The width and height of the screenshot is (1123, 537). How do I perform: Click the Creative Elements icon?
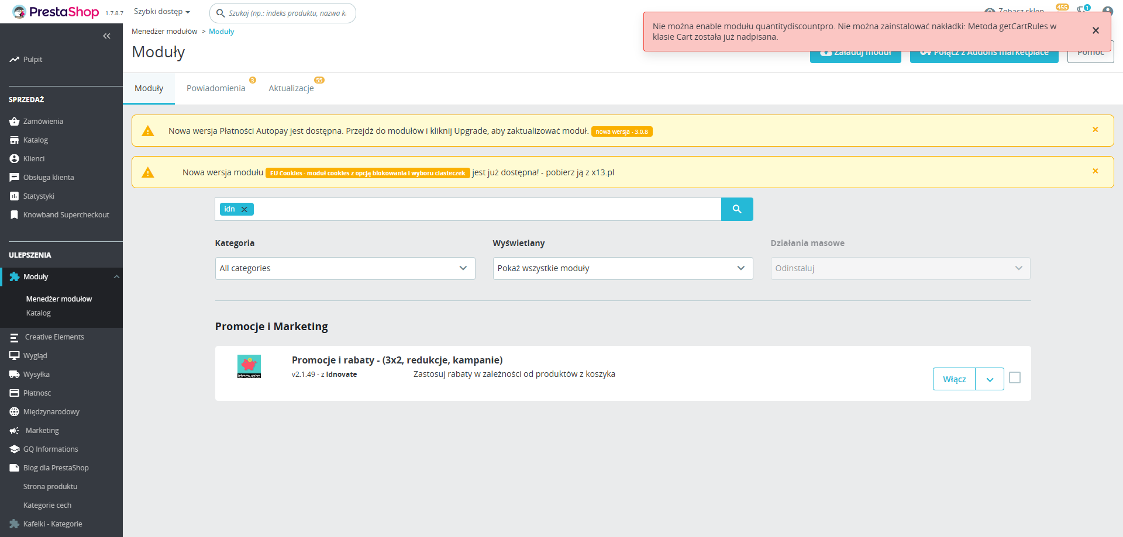pyautogui.click(x=14, y=337)
